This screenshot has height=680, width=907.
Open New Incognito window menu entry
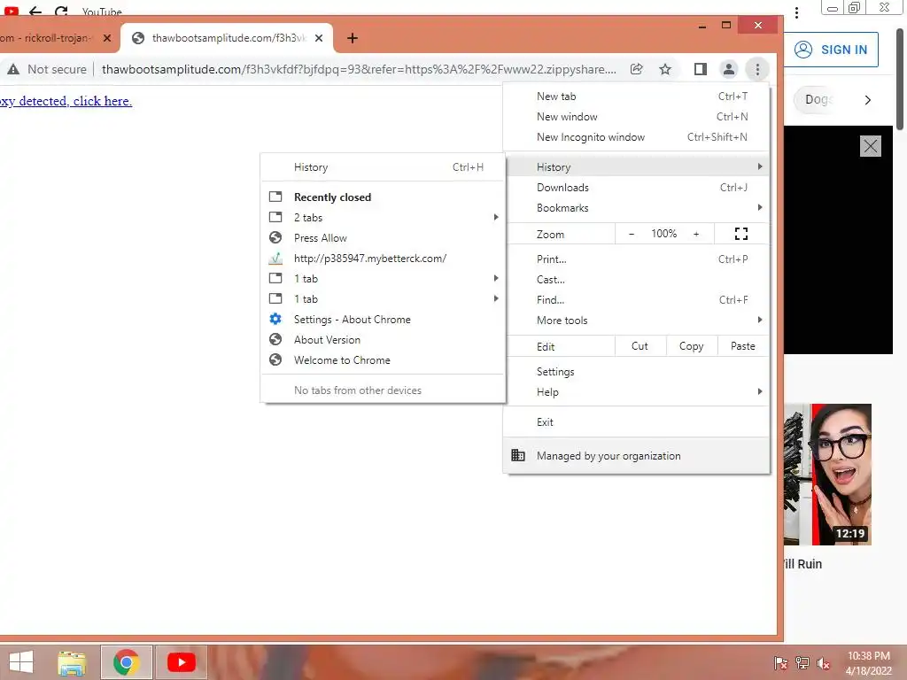coord(636,137)
